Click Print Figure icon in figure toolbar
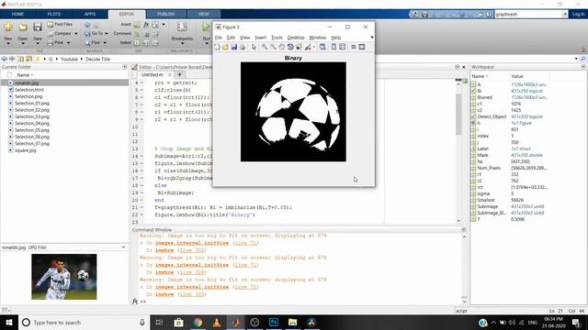Viewport: 588px width, 330px height. [243, 47]
